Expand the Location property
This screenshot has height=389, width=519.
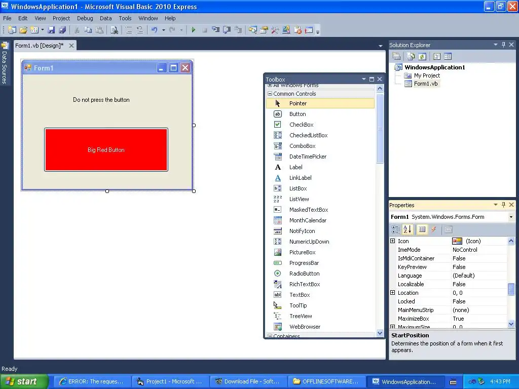click(x=393, y=292)
